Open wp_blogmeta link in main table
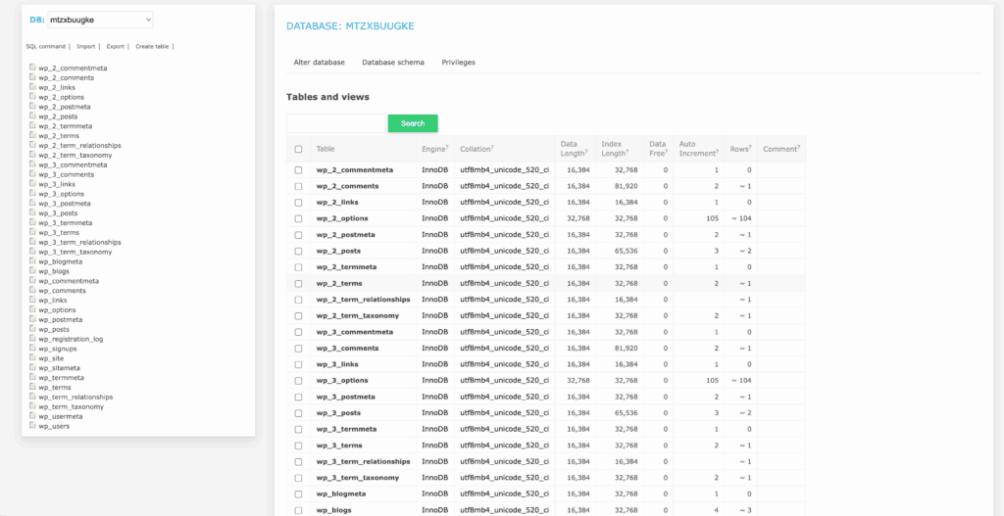The image size is (1004, 516). 340,494
